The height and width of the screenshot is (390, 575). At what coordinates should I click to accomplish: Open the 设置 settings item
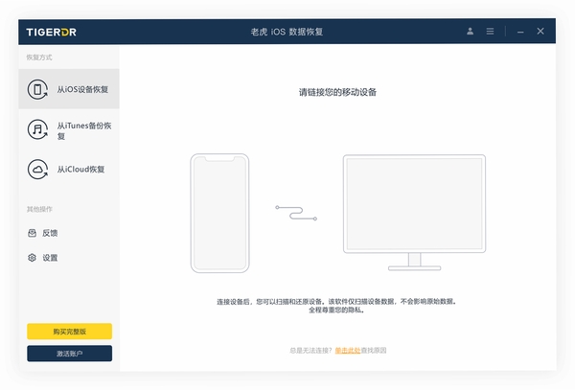(43, 258)
